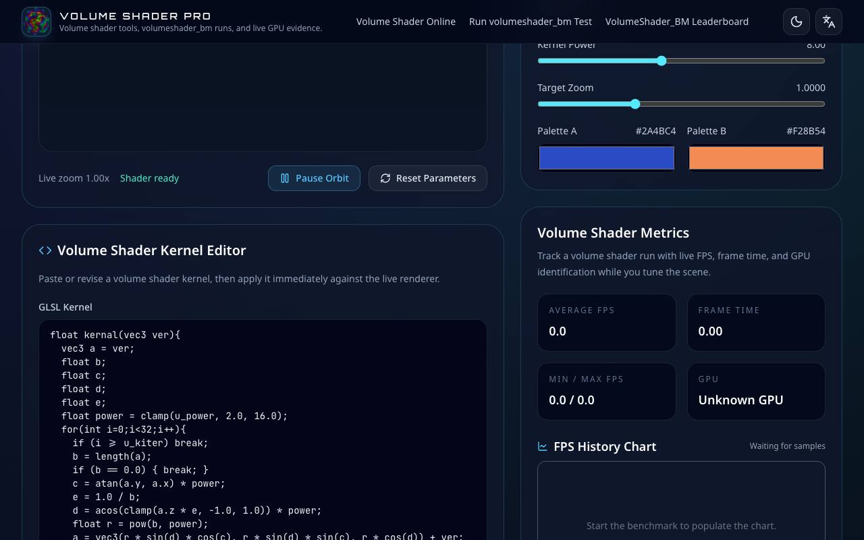The height and width of the screenshot is (540, 864).
Task: Click the code line 'float r = pow(b, power);'
Action: coord(140,524)
